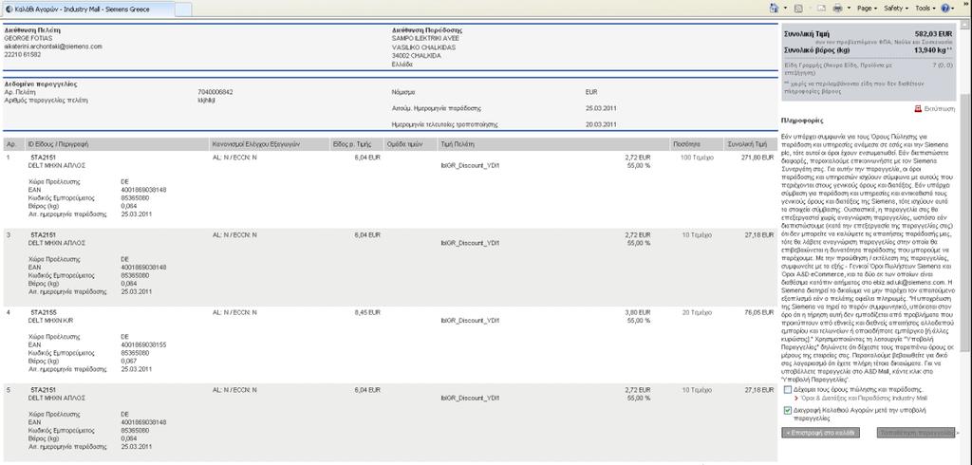Open the Page menu

pos(867,9)
